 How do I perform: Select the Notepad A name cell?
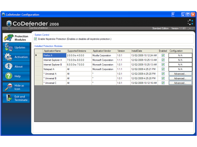(54, 69)
